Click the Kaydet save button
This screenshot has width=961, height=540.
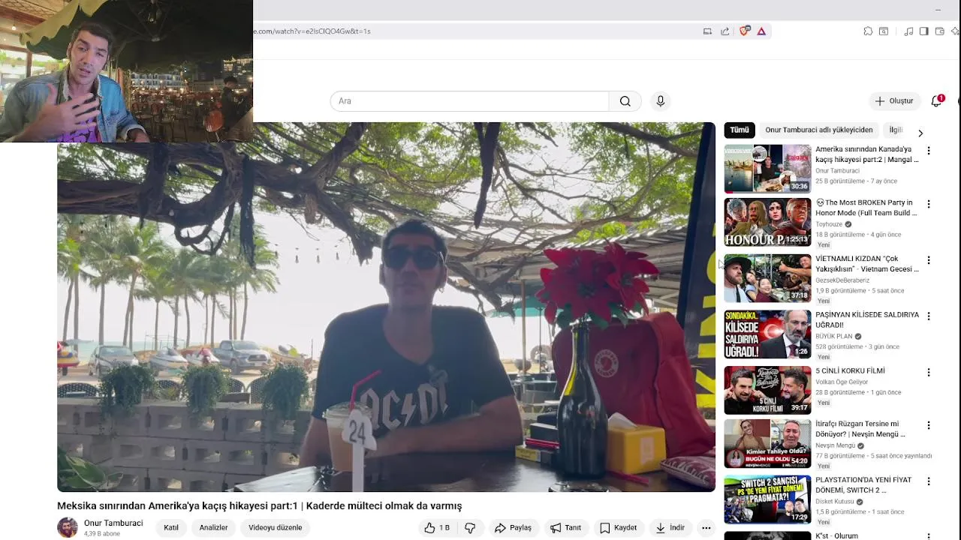click(x=619, y=528)
